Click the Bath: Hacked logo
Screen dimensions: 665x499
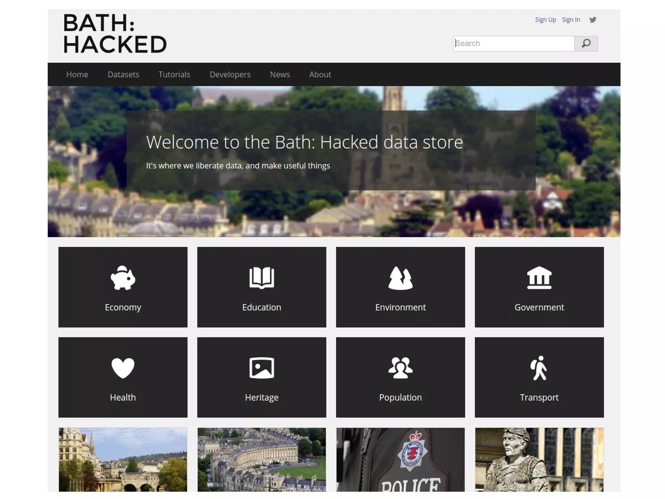click(115, 33)
